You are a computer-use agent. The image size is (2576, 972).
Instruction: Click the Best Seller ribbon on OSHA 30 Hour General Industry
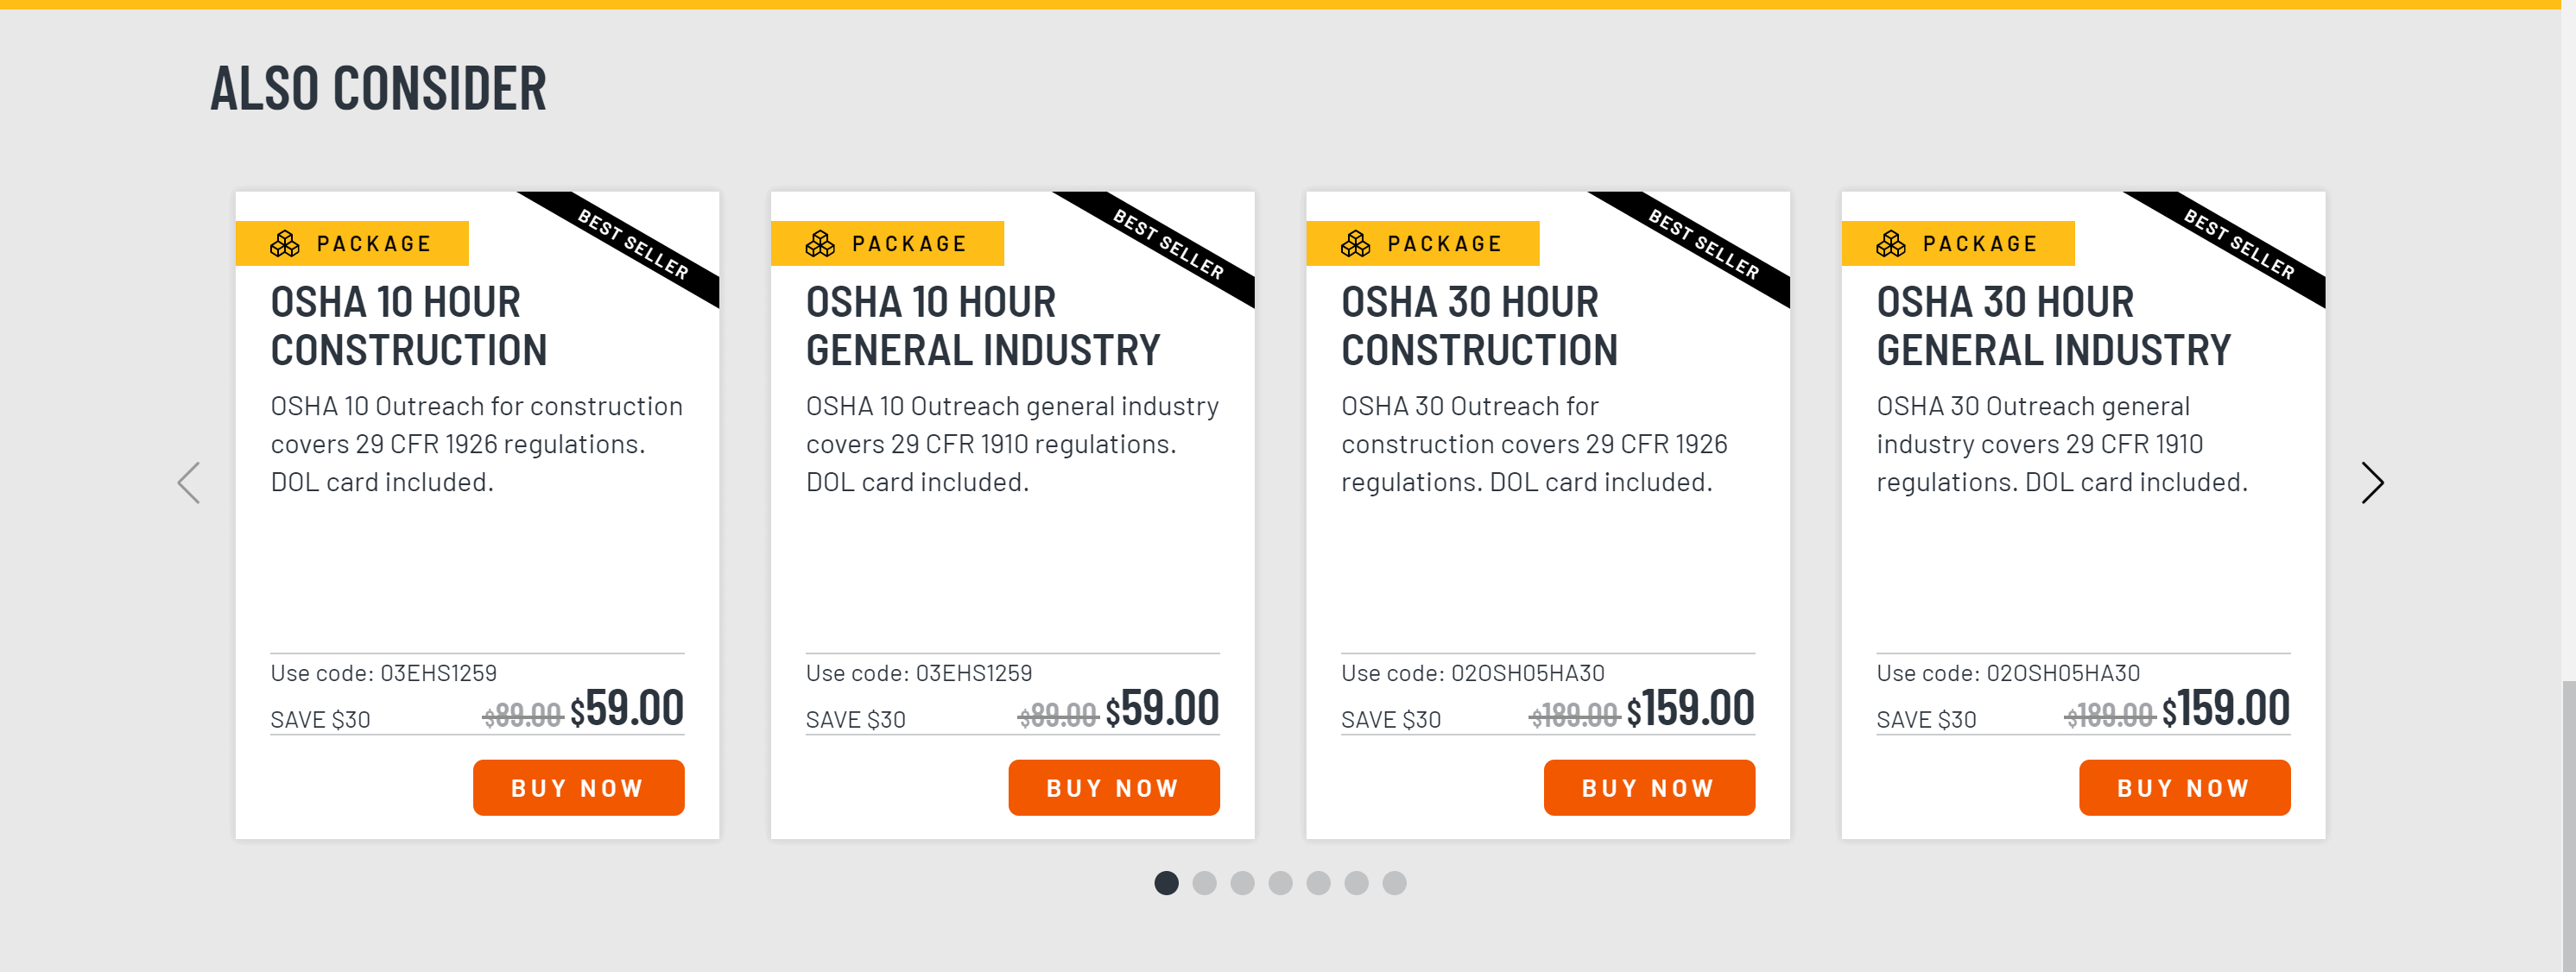coord(2239,244)
